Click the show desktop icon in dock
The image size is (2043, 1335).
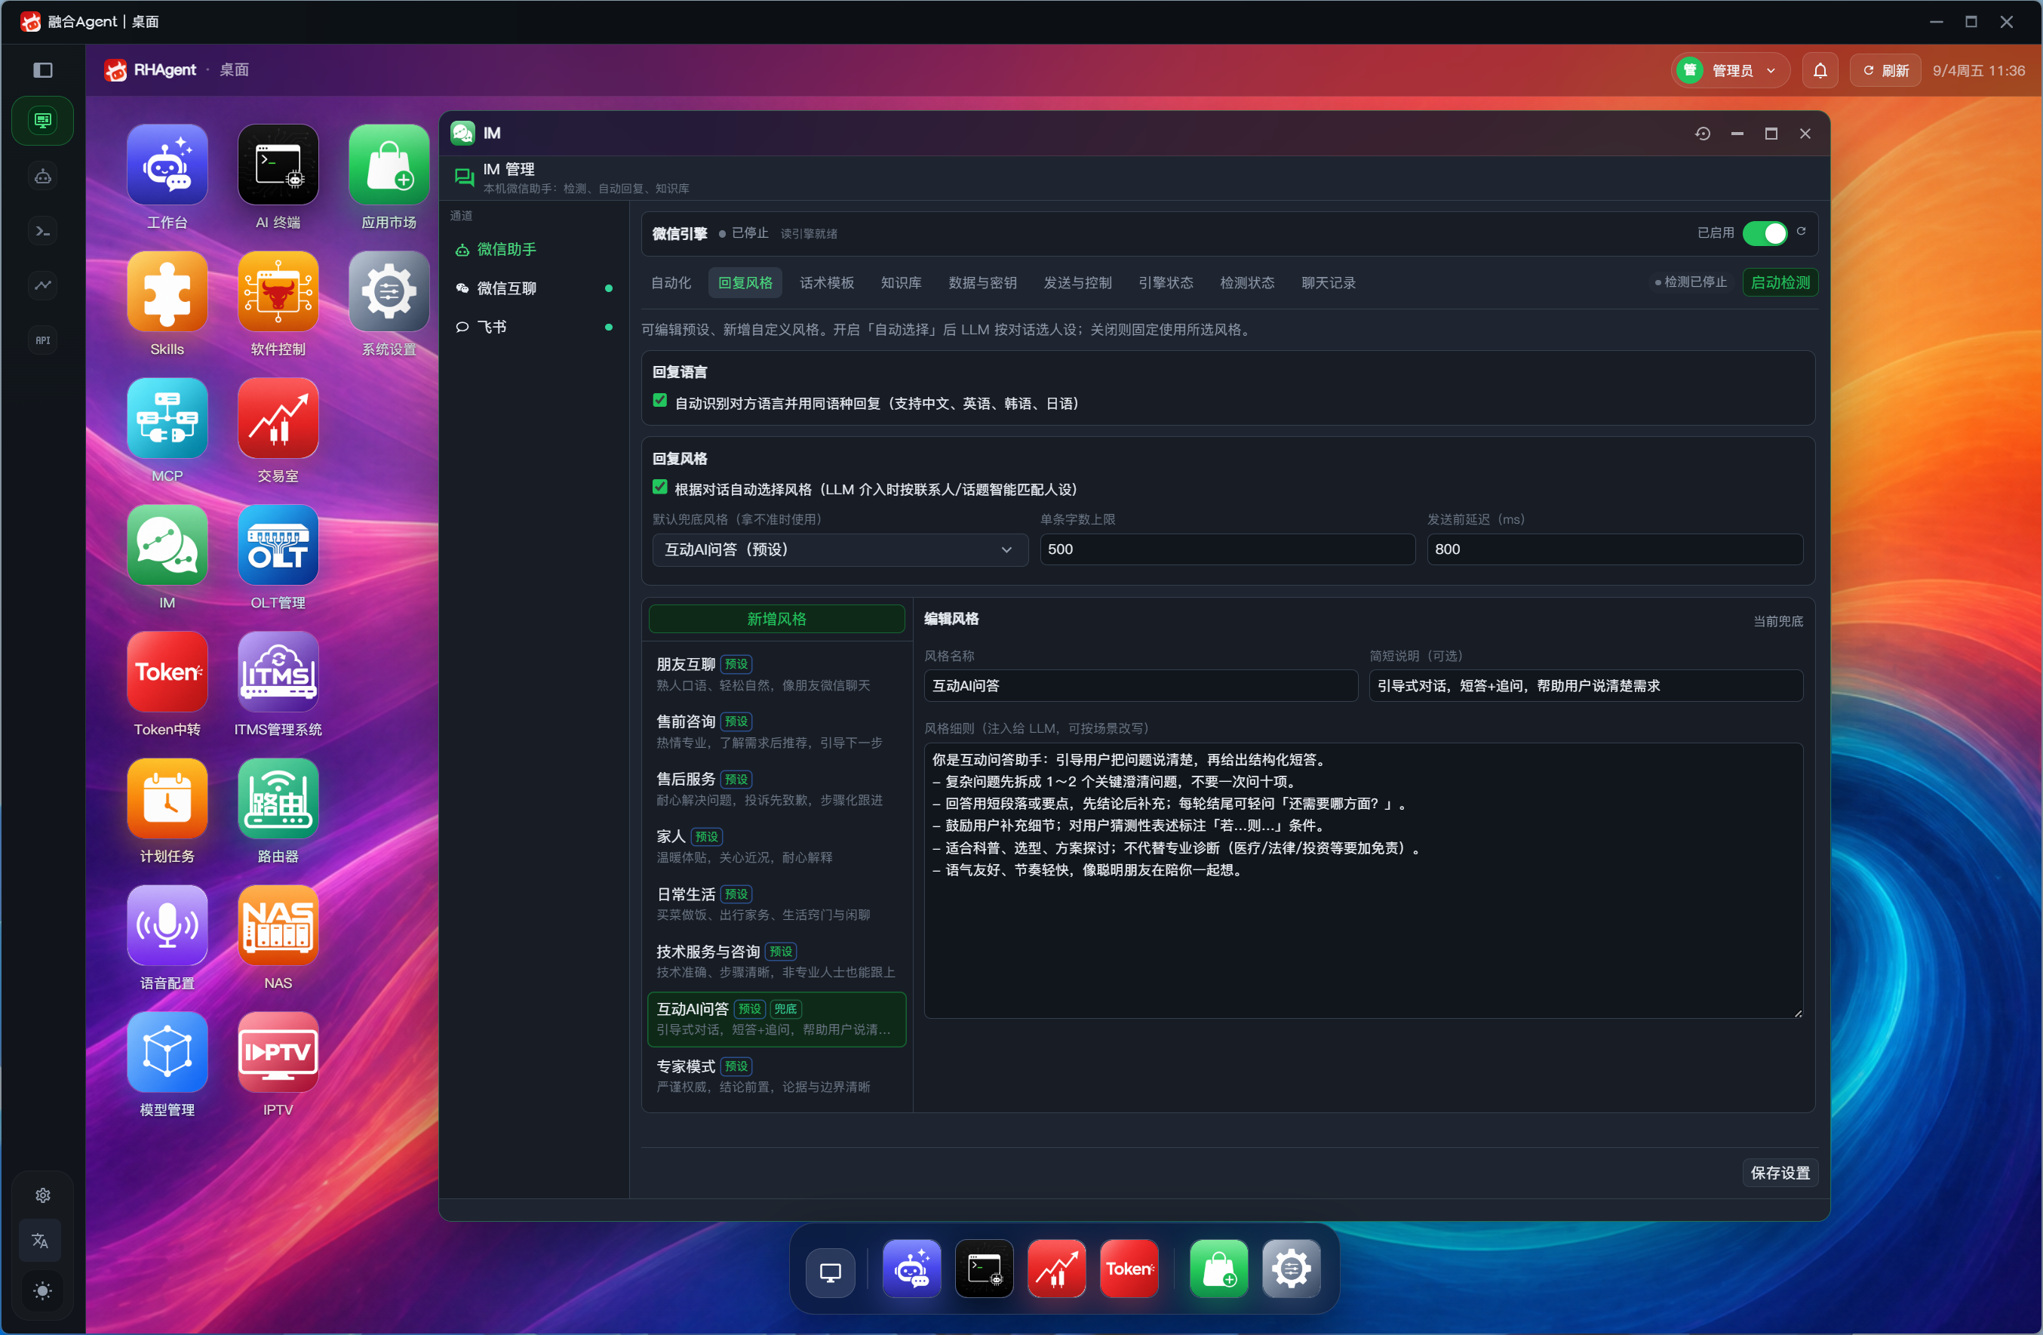(x=830, y=1272)
